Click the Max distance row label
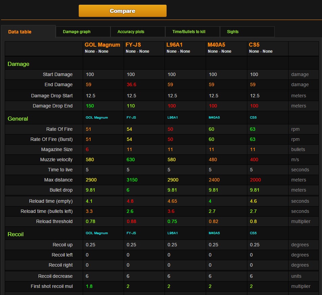This screenshot has width=322, height=295. (x=58, y=180)
